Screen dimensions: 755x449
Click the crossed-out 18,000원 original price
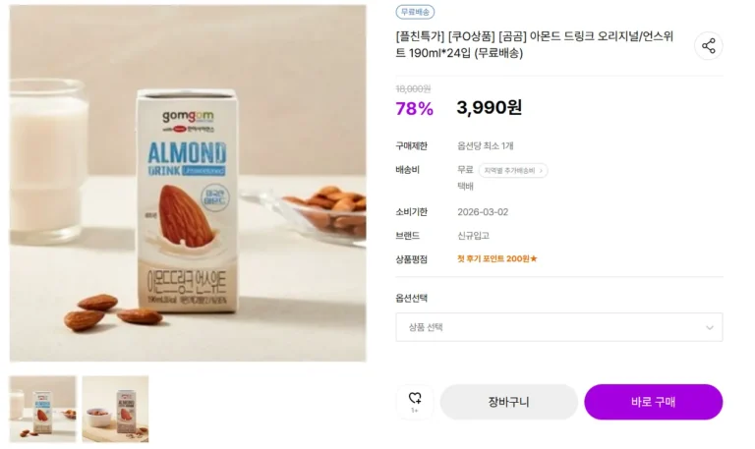(413, 88)
